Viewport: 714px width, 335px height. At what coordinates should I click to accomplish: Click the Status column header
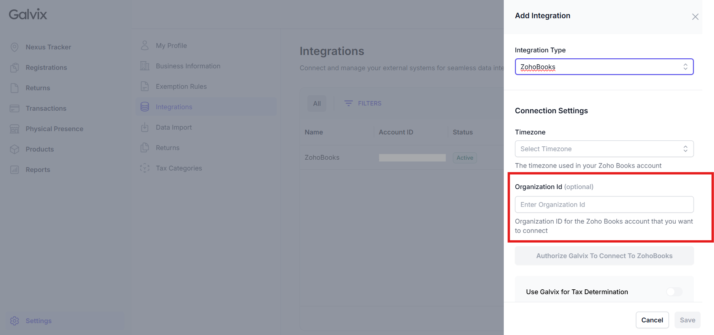coord(462,132)
